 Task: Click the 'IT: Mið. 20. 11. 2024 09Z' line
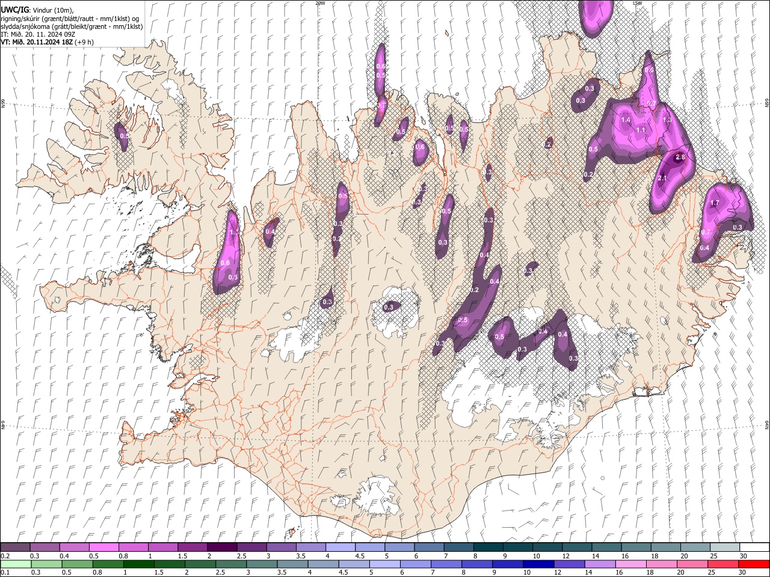coord(38,34)
